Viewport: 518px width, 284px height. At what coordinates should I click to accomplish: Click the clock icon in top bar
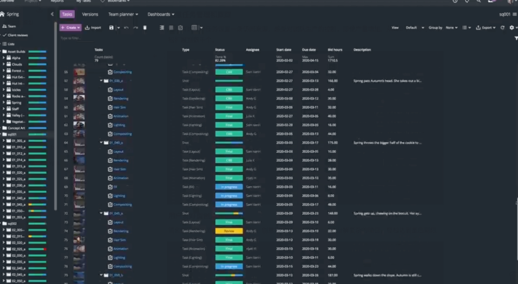coord(455,1)
